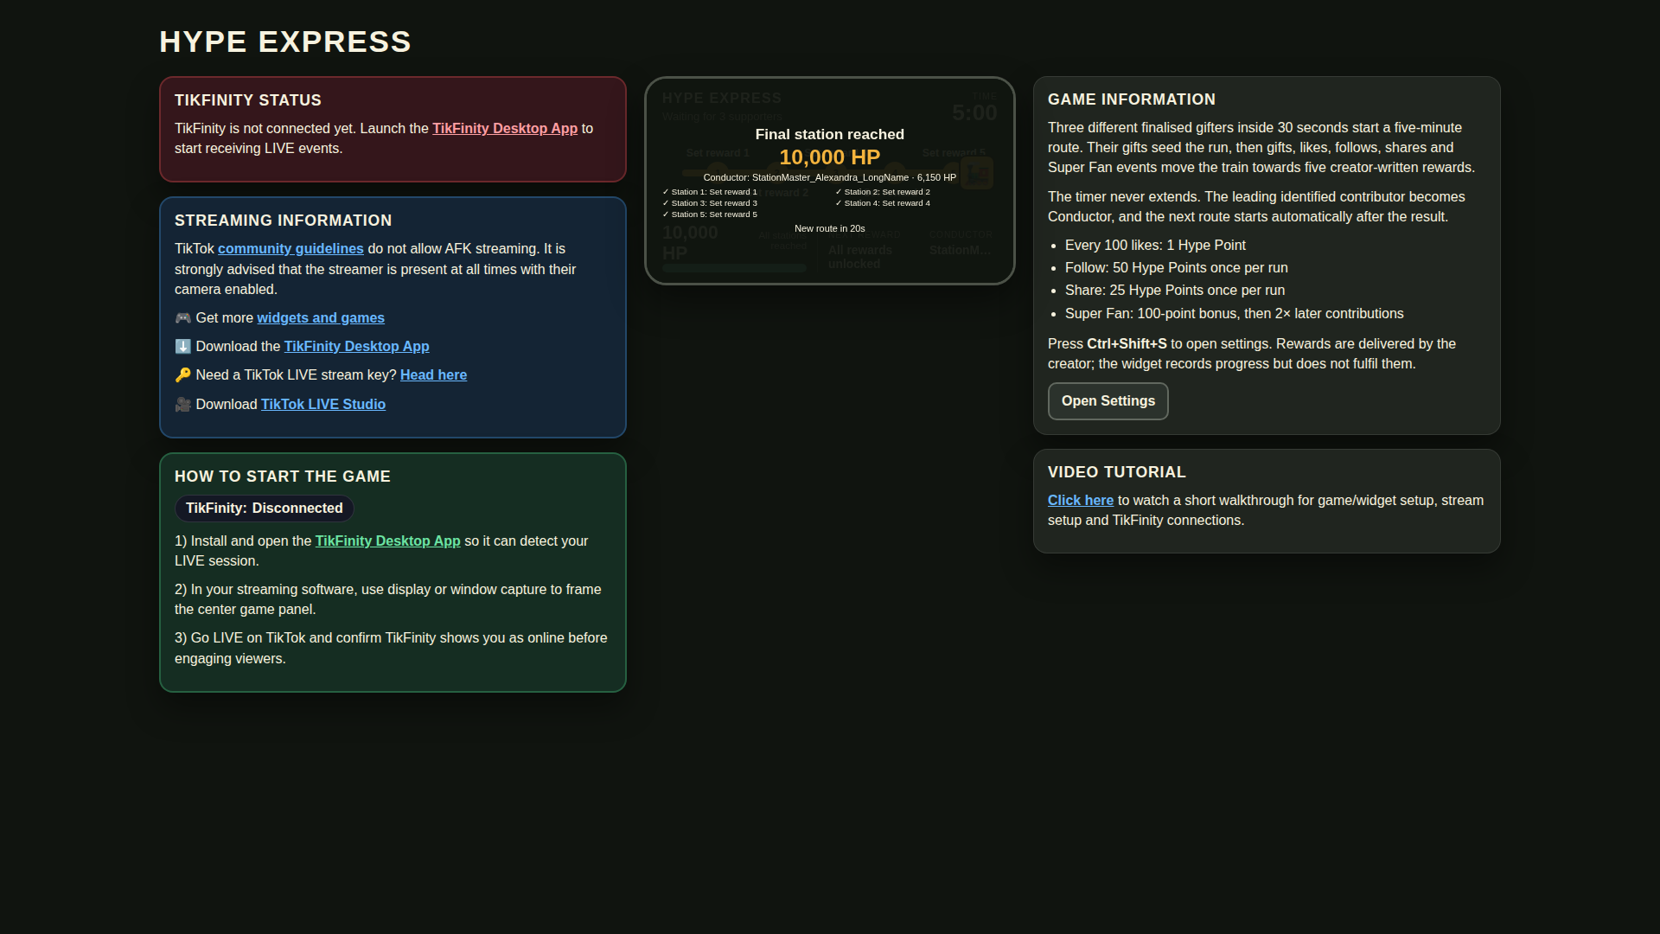Click the 5:00 timer in game panel

(x=974, y=113)
